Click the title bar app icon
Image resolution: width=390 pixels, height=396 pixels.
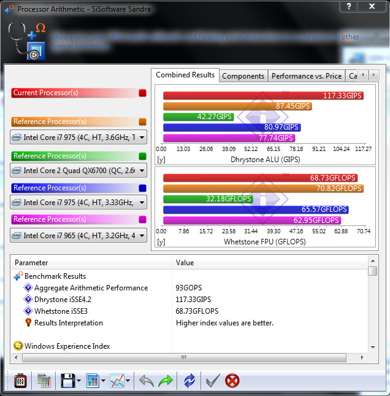(9, 9)
